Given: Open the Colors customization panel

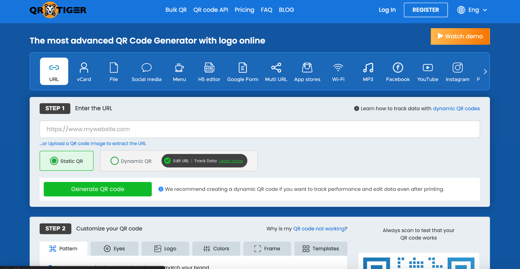Looking at the screenshot, I should click(x=216, y=249).
